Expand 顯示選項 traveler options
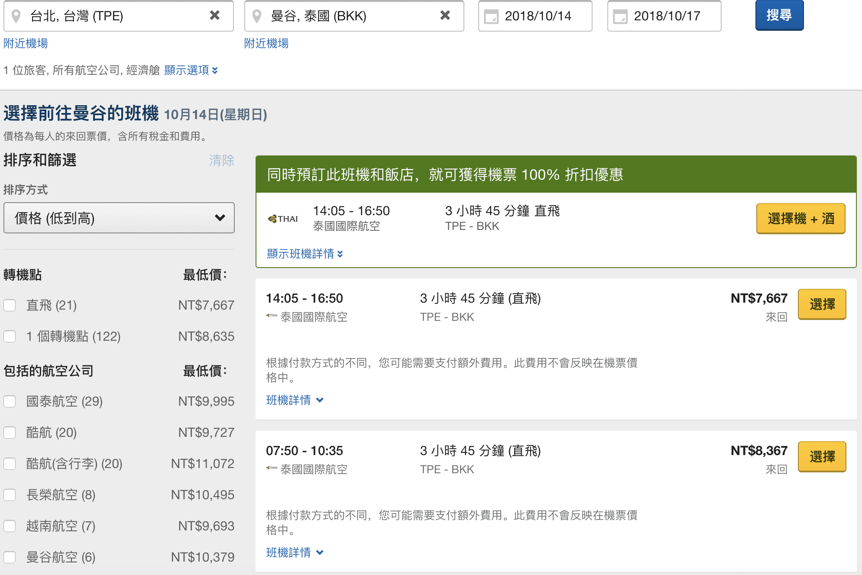This screenshot has height=575, width=862. [x=191, y=70]
